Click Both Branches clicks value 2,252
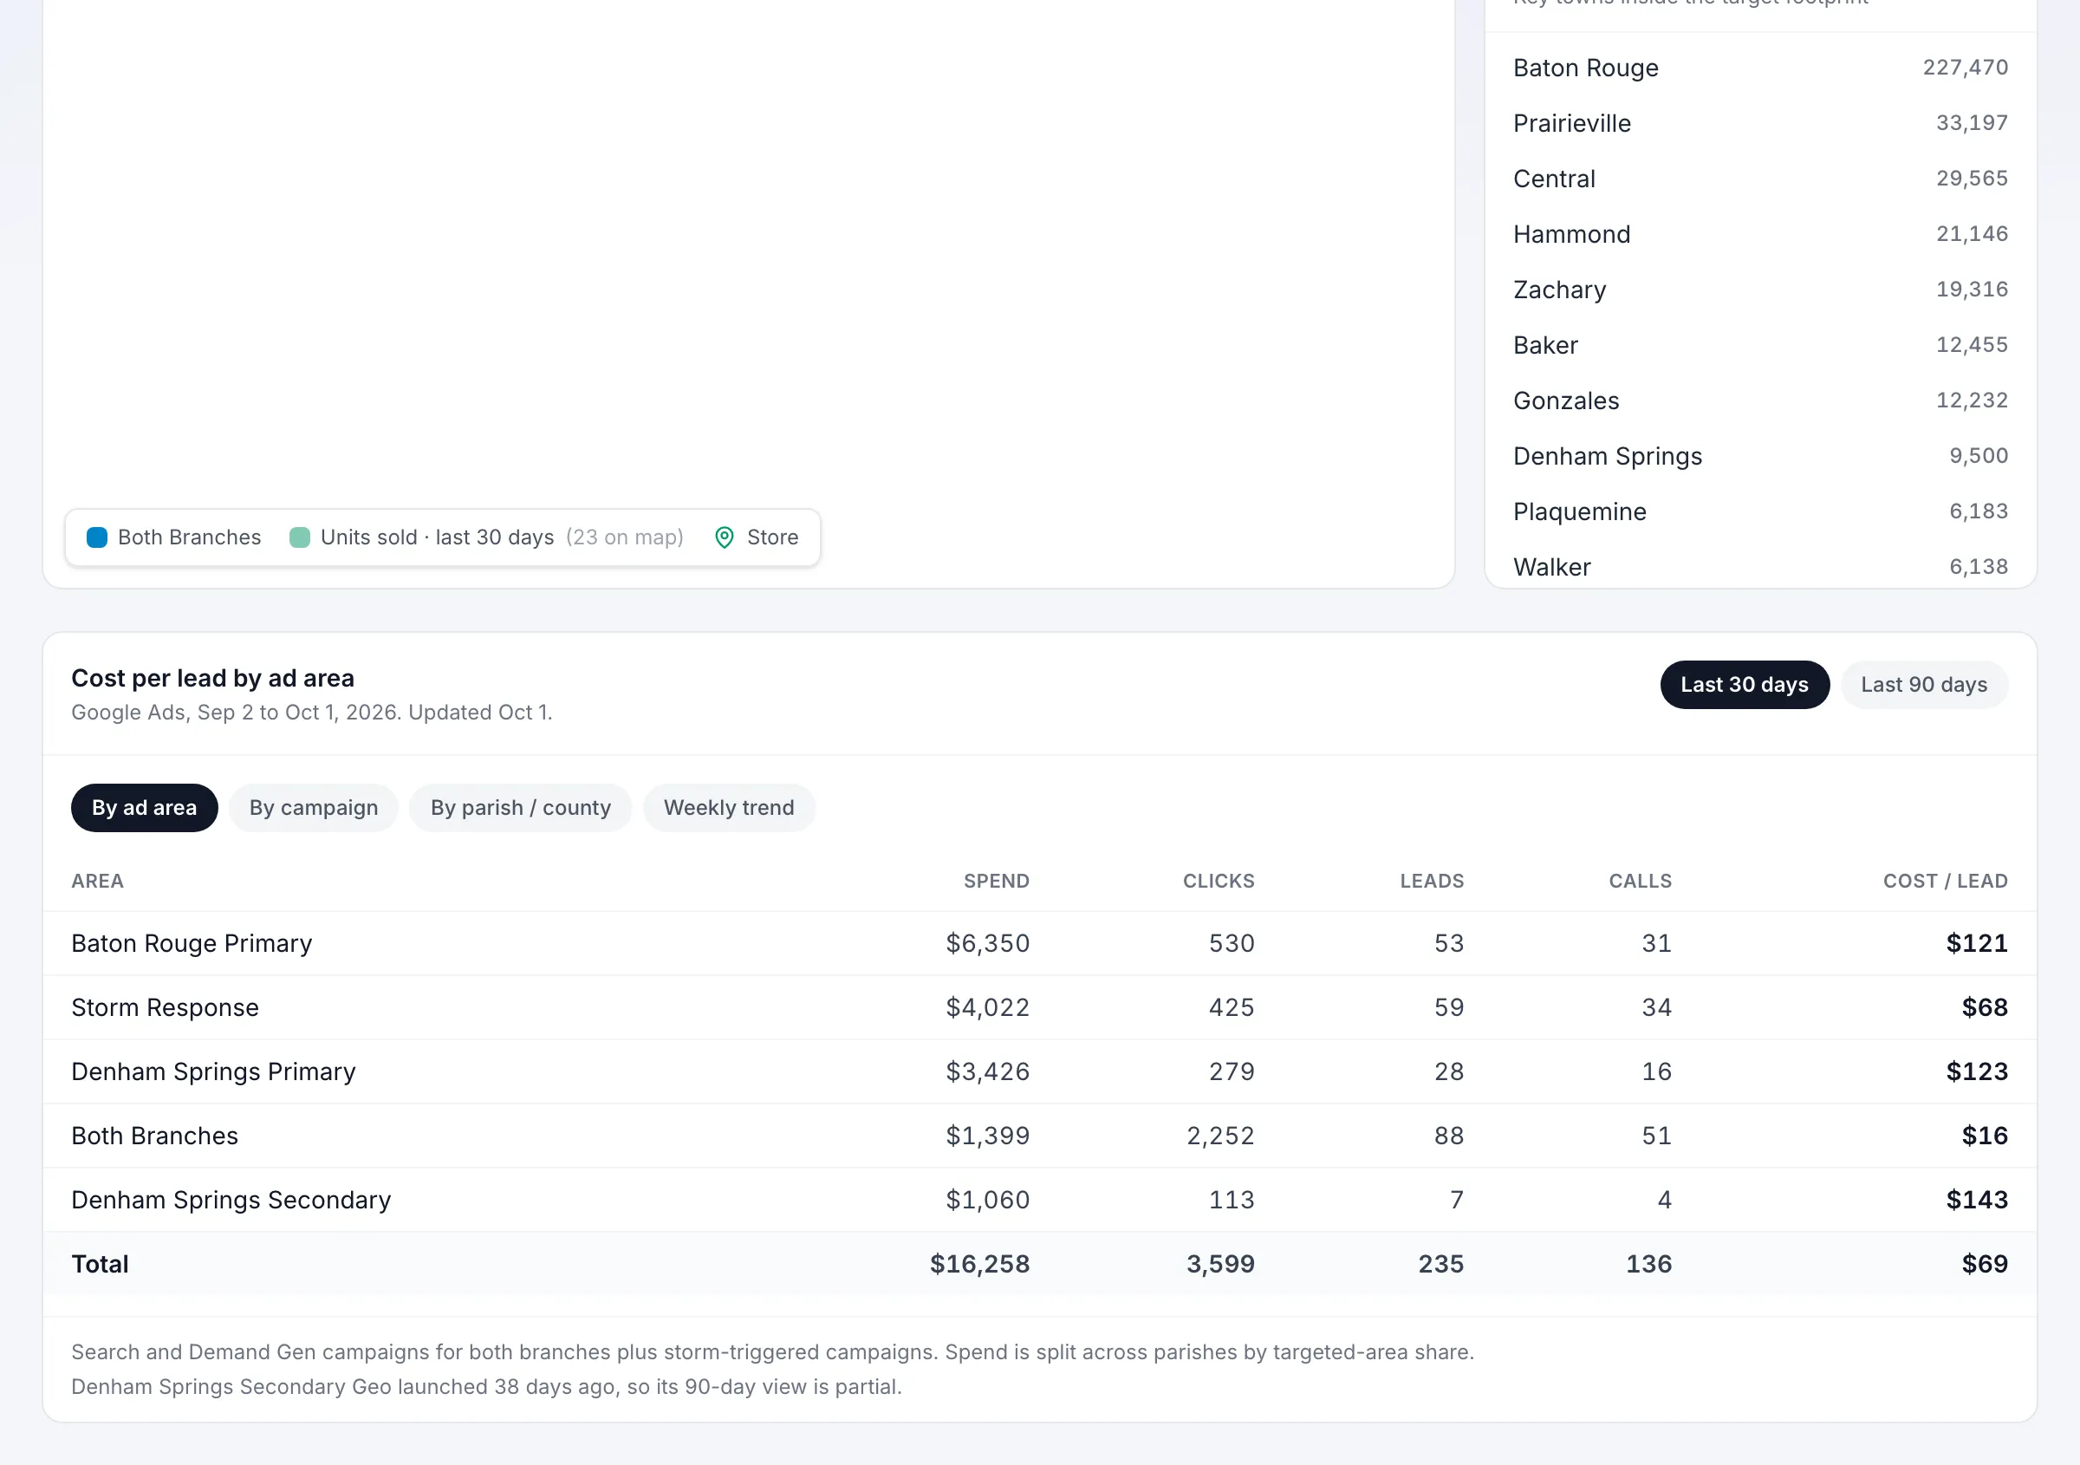The width and height of the screenshot is (2080, 1465). tap(1220, 1136)
